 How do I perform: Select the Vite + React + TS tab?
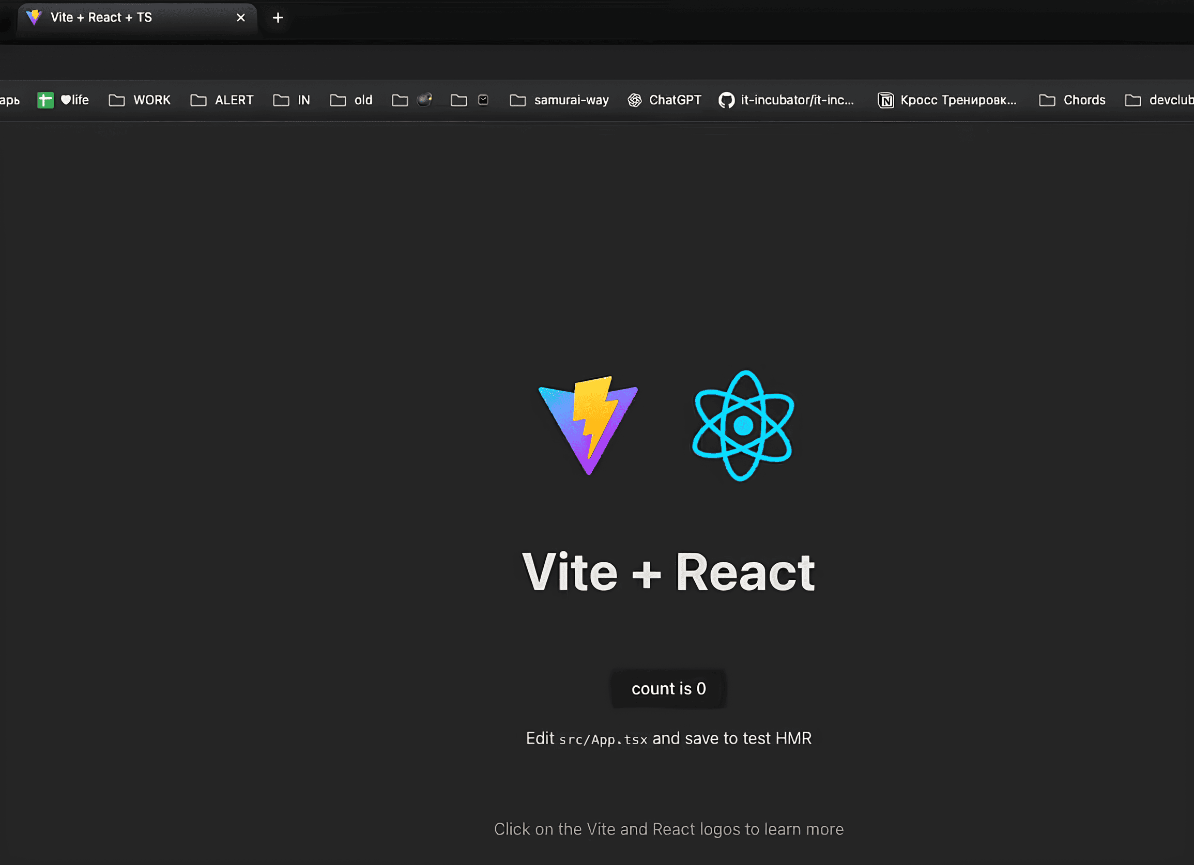[x=101, y=18]
